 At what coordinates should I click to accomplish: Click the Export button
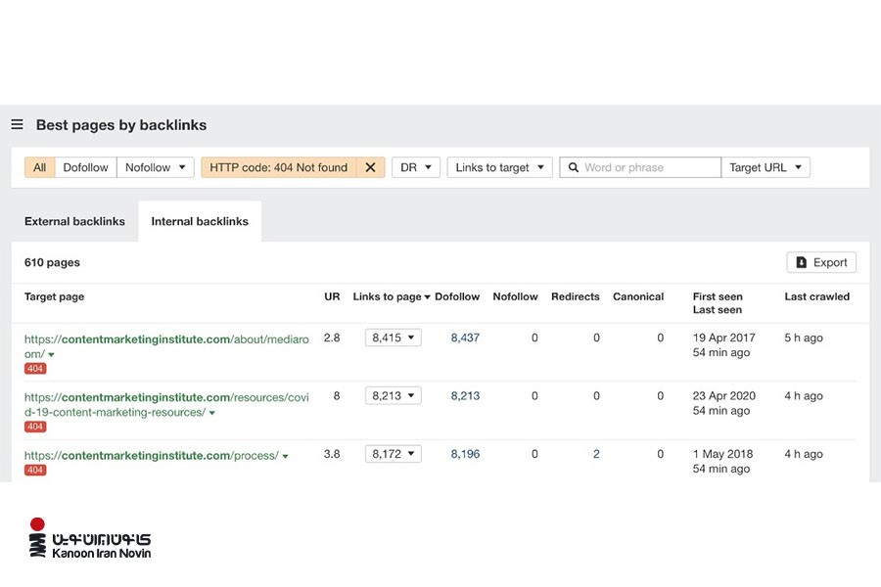(x=821, y=262)
